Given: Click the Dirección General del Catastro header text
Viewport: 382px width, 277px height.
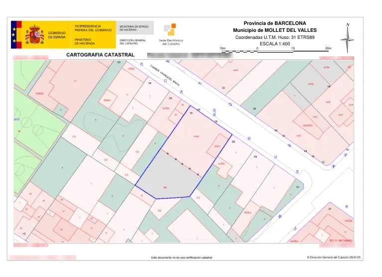Looking at the screenshot, I should tap(133, 42).
